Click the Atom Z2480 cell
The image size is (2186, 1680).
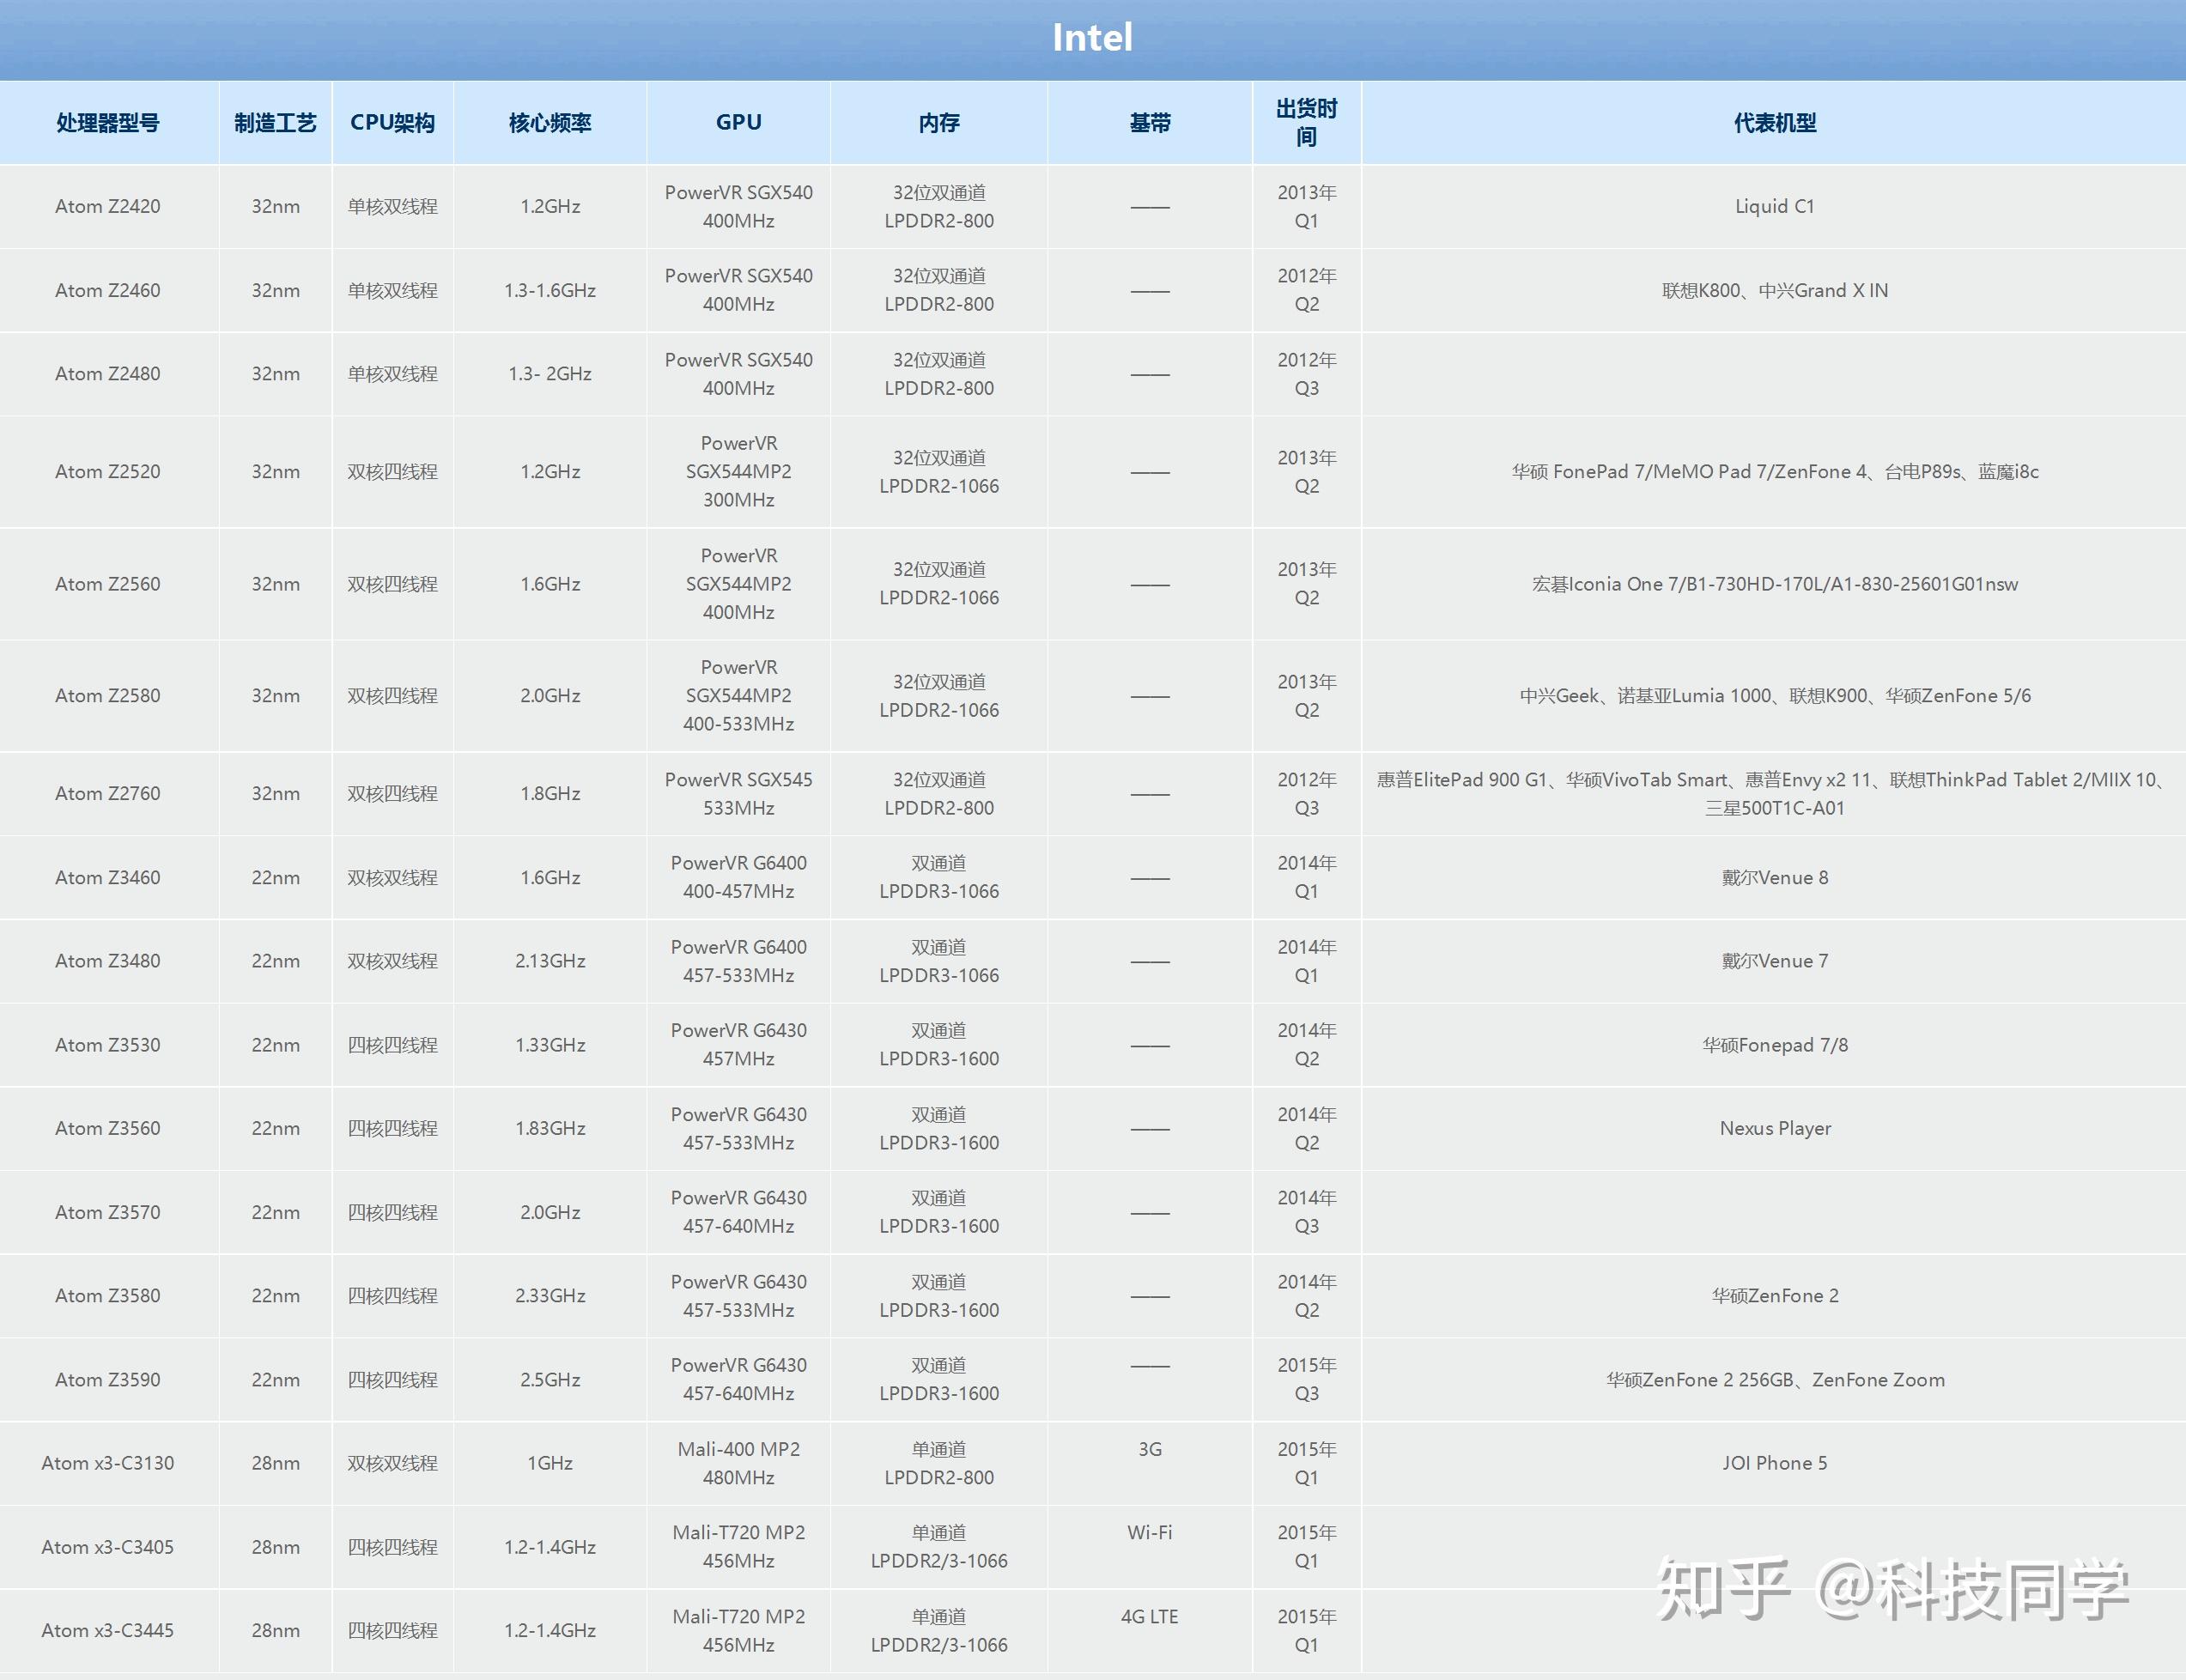[x=108, y=374]
